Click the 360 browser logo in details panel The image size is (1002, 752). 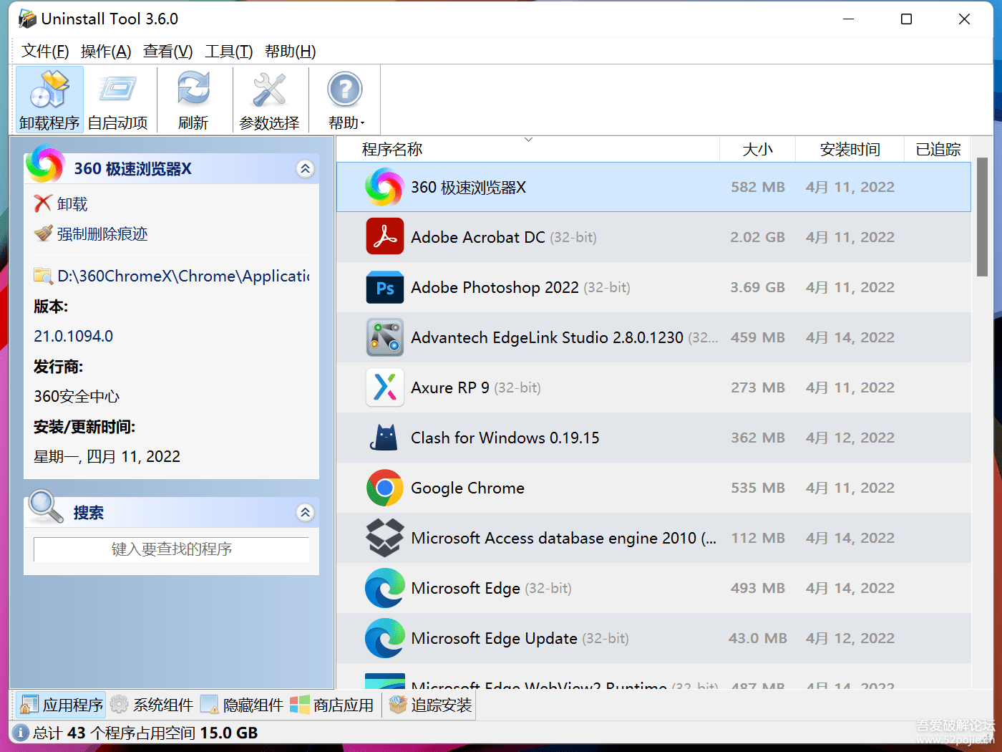pos(45,164)
